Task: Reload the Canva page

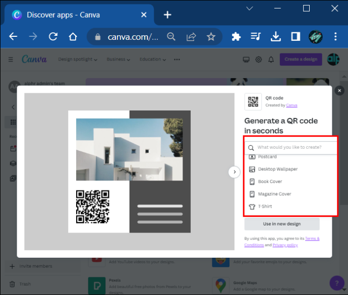Action: pyautogui.click(x=53, y=36)
